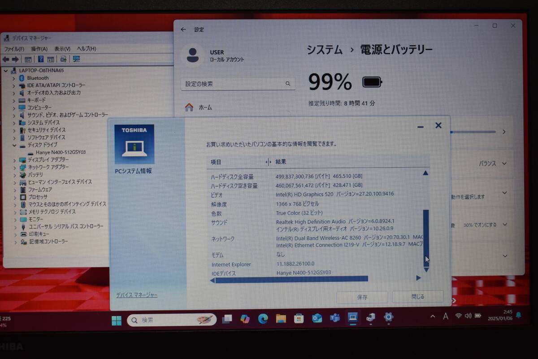
Task: Open ファイル(F) menu in Device Manager
Action: coord(14,49)
